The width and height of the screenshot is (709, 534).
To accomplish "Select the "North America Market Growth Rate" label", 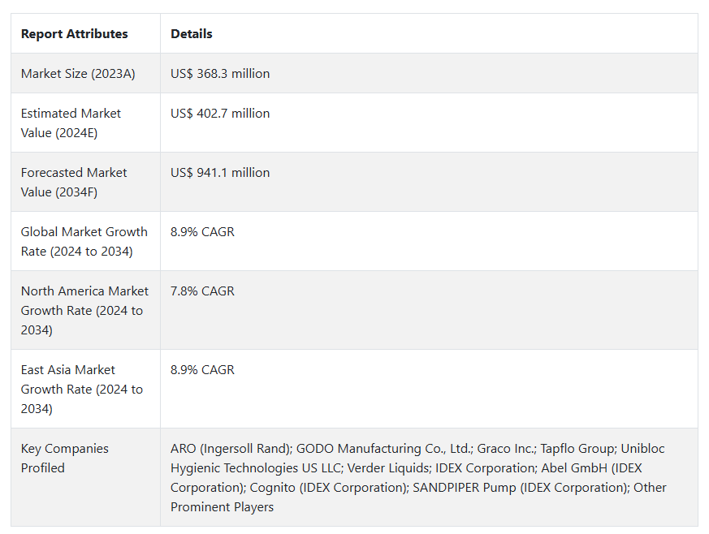I will click(x=84, y=310).
